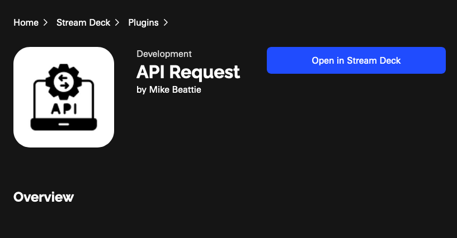This screenshot has width=457, height=238.
Task: Navigate to the Plugins breadcrumb
Action: (x=143, y=23)
